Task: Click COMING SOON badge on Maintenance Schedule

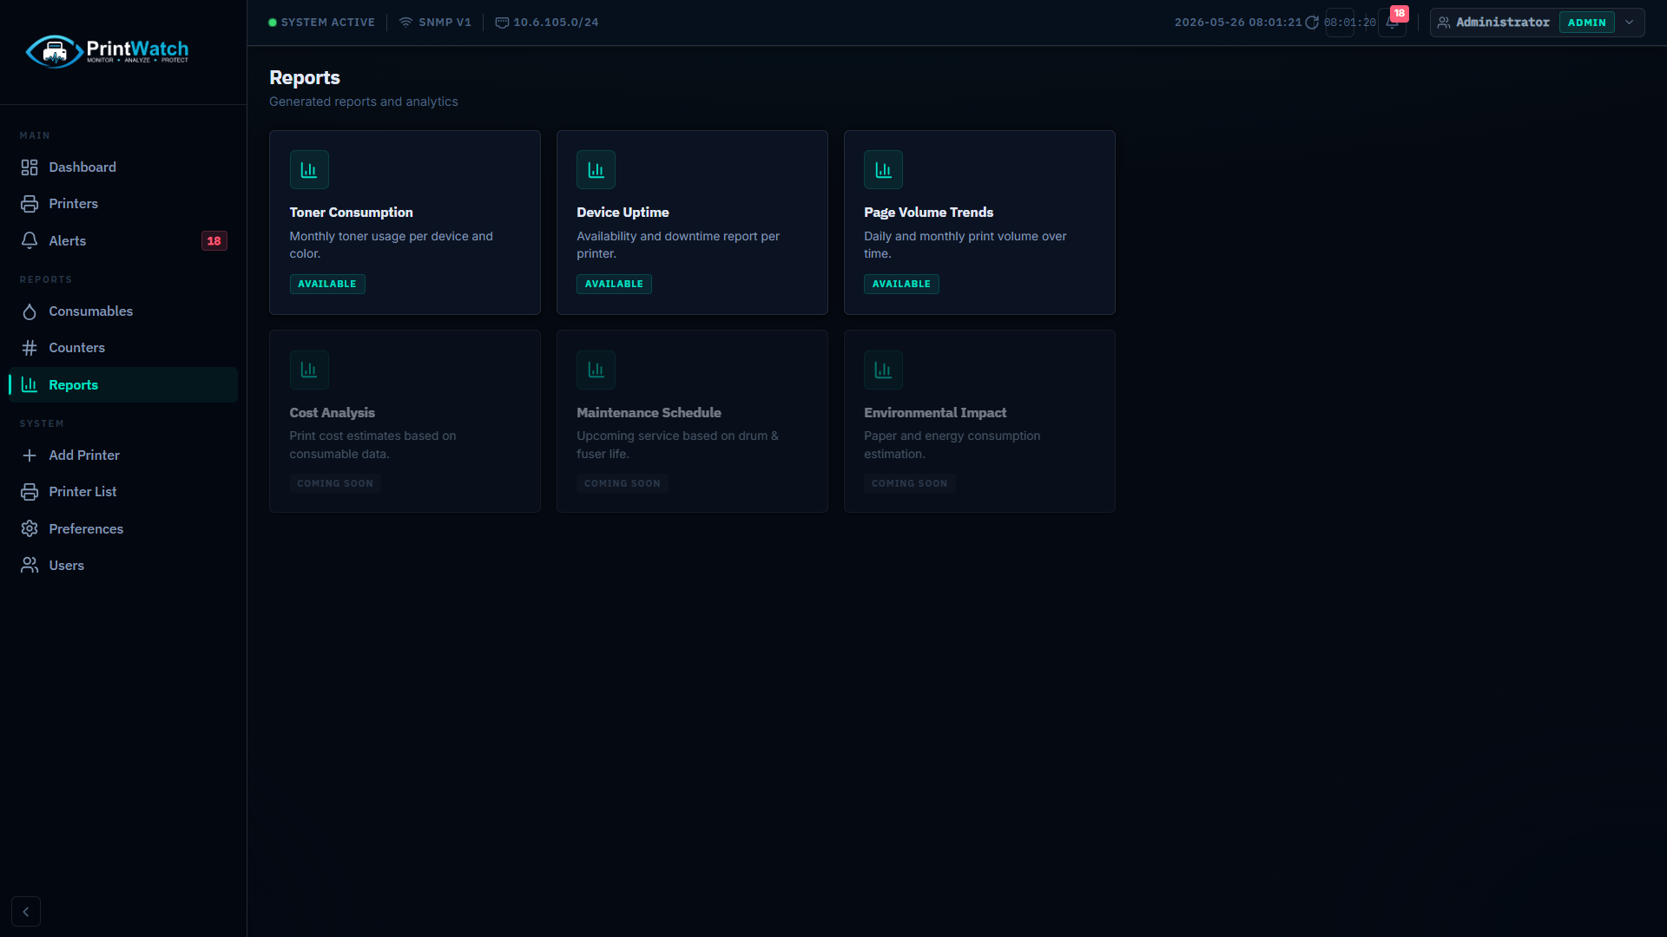Action: 623,484
